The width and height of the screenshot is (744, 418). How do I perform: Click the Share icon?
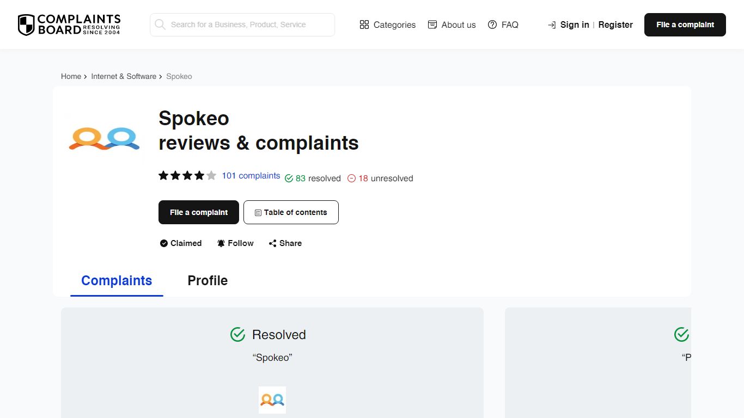(x=272, y=243)
